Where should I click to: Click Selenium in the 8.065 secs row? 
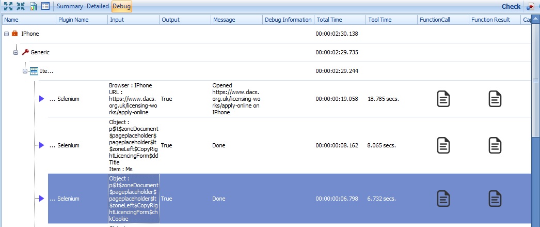[x=68, y=145]
